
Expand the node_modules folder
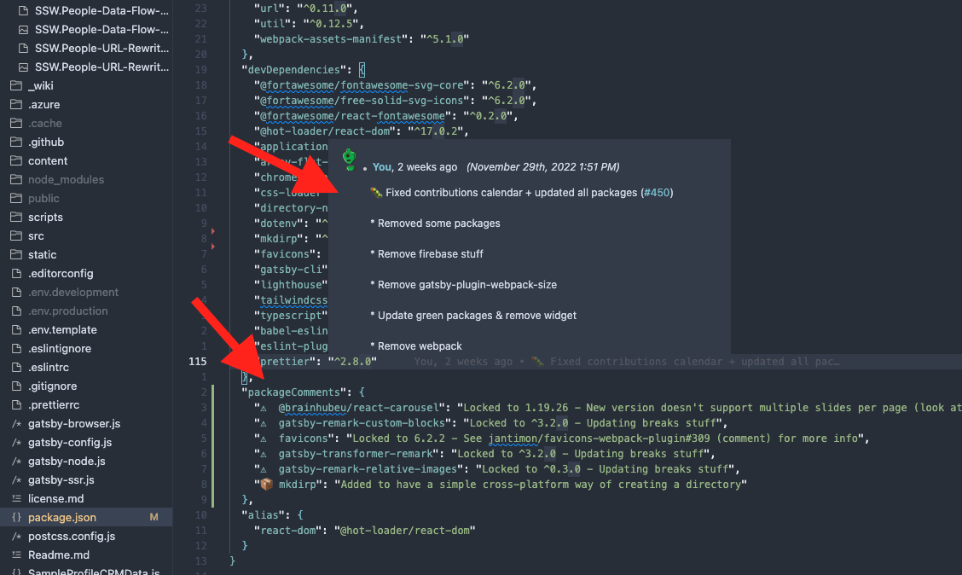coord(66,179)
